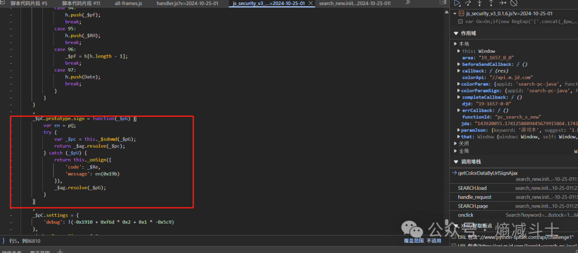578x253 pixels.
Task: Click the Step out debugger icon
Action: coord(491,3)
